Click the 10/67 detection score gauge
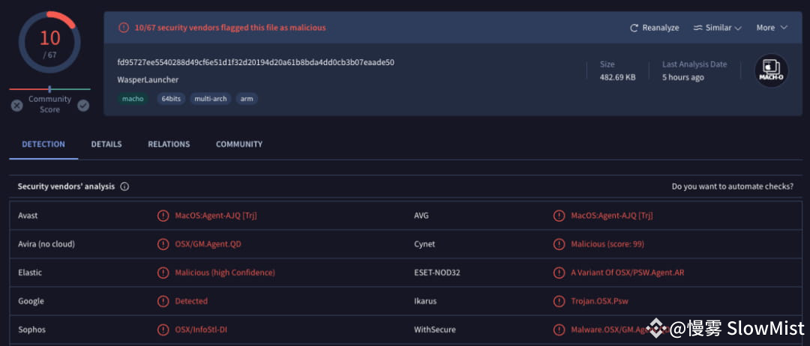 tap(49, 42)
